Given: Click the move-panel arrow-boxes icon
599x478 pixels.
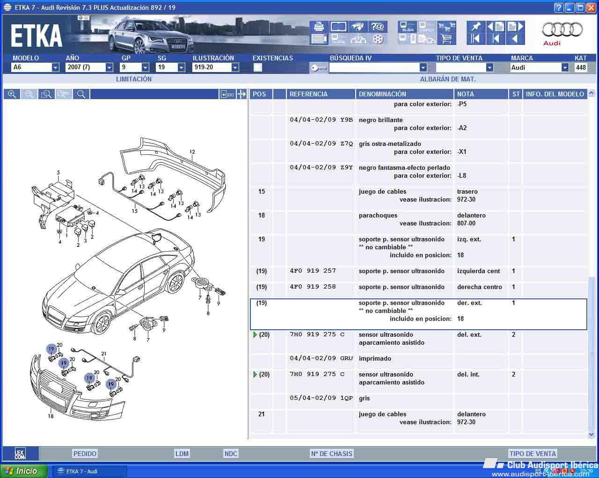Looking at the screenshot, I should point(227,94).
